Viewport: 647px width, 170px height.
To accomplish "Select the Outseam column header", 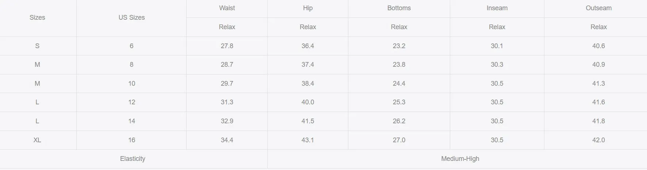I will (x=598, y=8).
